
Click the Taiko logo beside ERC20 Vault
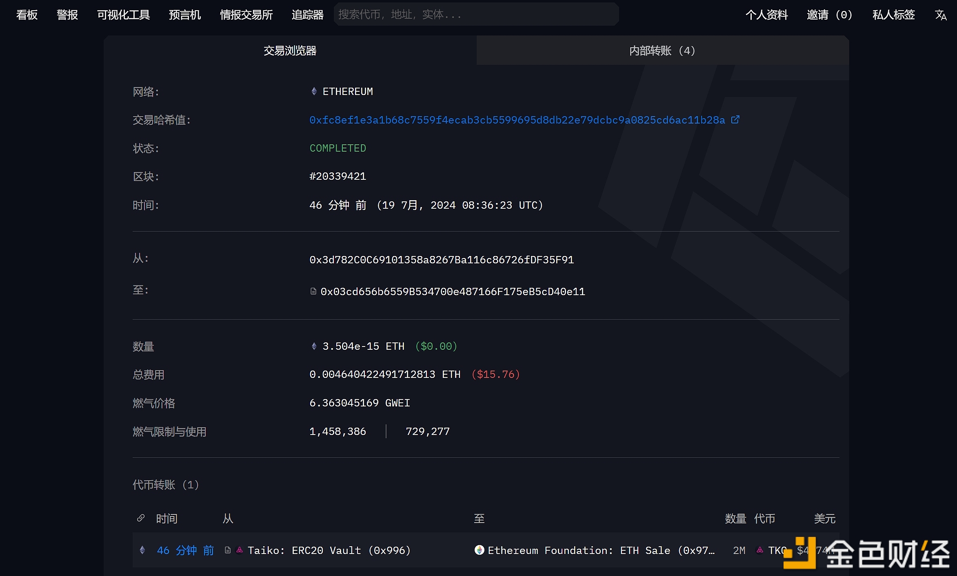(x=240, y=550)
